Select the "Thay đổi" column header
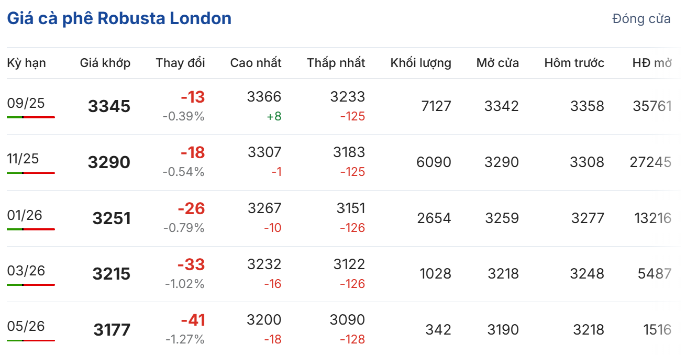 (x=180, y=63)
